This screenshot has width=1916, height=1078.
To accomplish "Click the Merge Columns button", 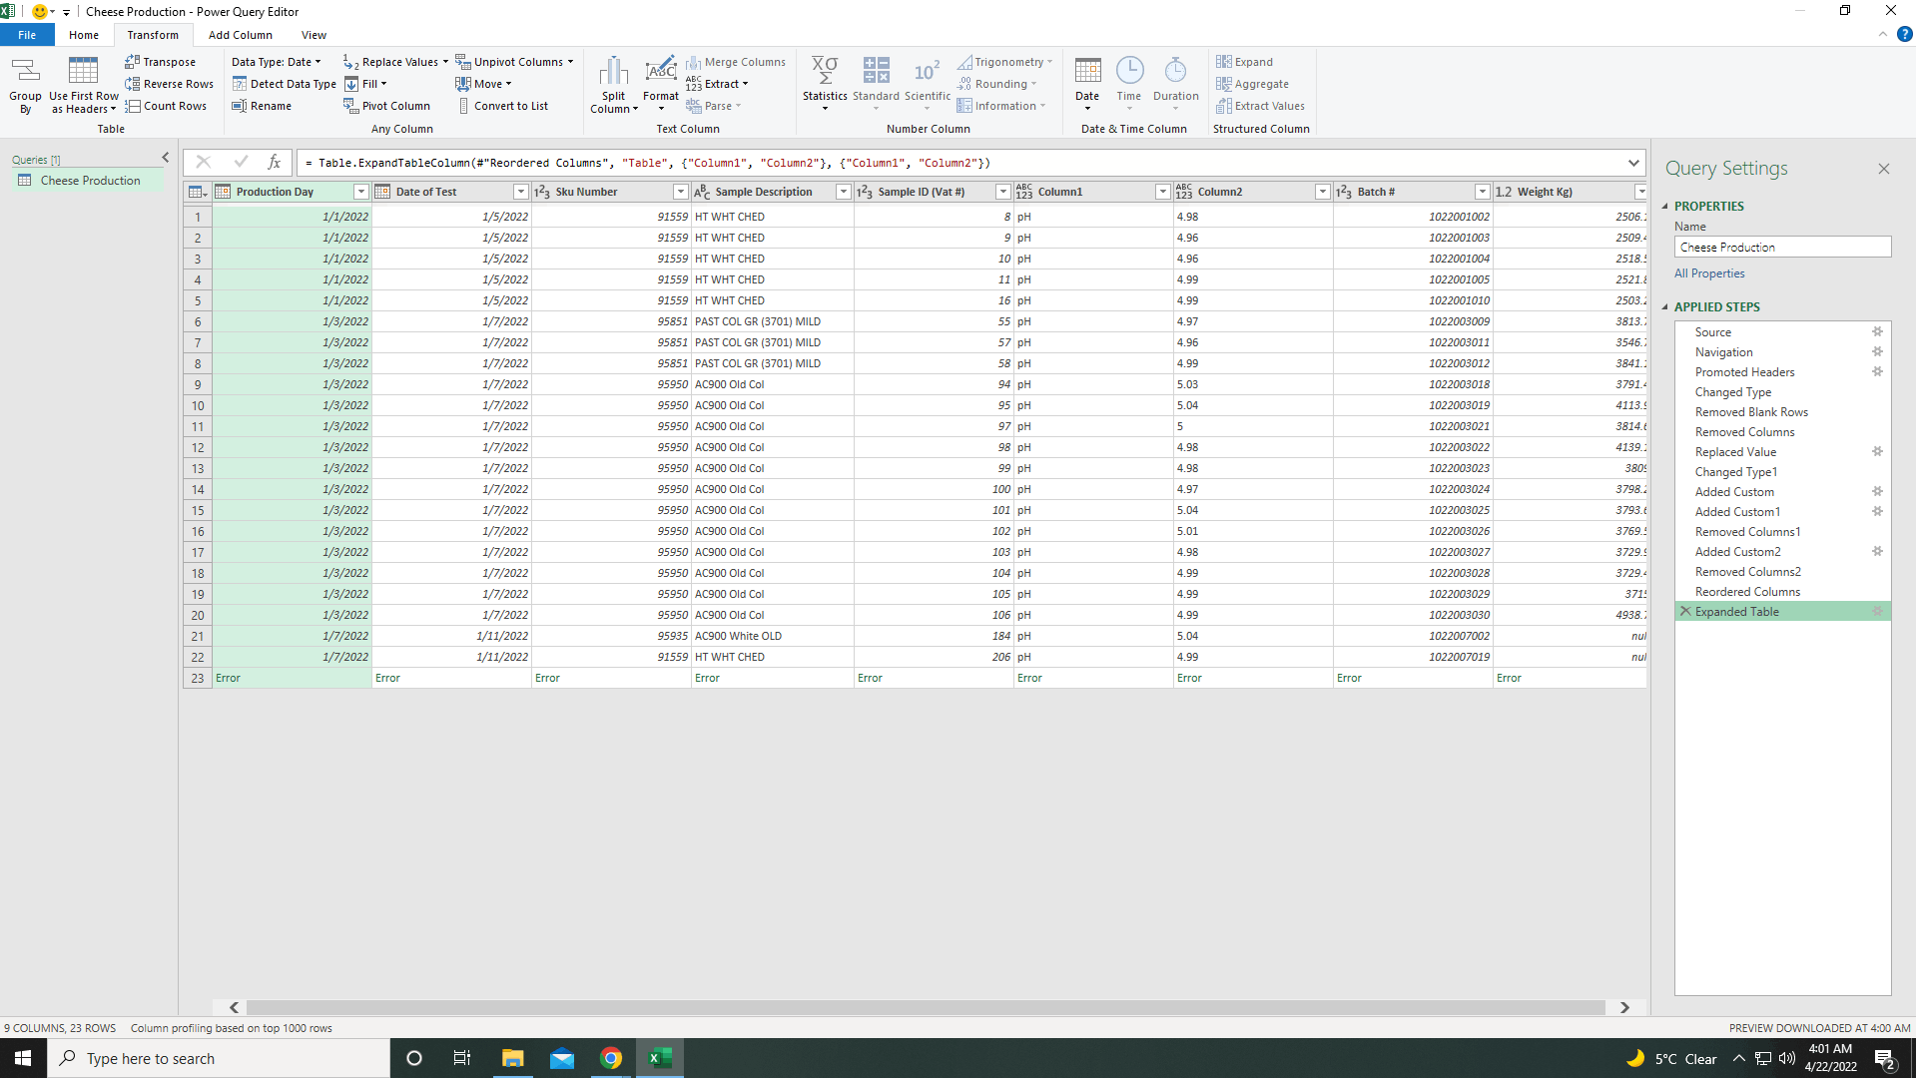I will pos(736,62).
